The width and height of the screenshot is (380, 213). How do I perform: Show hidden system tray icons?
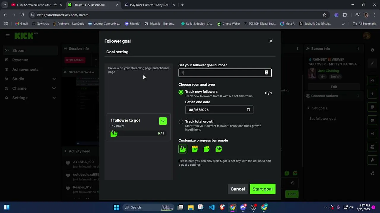326,207
